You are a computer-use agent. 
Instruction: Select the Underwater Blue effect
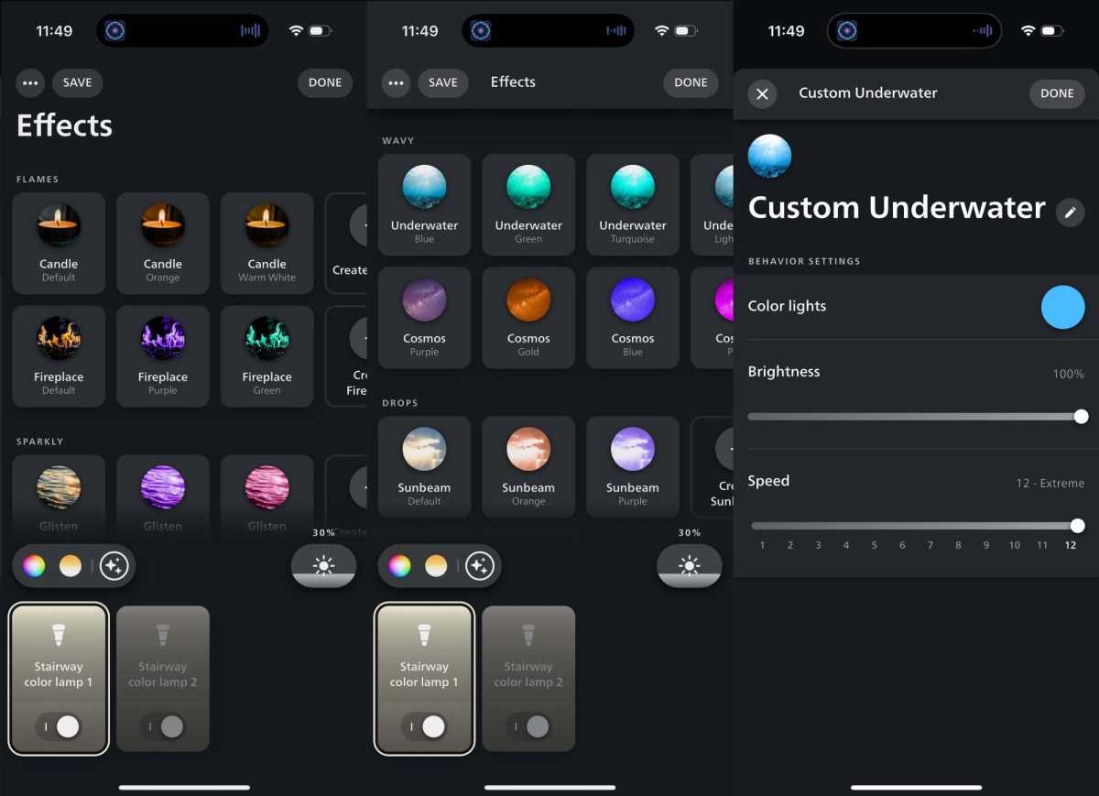click(424, 204)
